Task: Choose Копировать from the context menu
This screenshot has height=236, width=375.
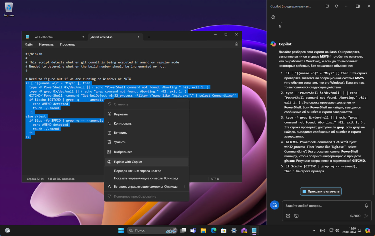Action: coord(123,123)
